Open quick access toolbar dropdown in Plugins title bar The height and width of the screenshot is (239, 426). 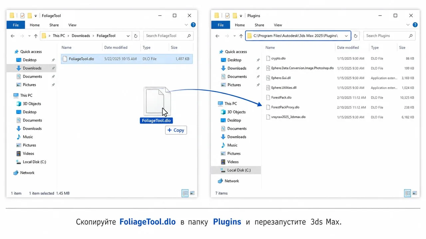pos(241,16)
